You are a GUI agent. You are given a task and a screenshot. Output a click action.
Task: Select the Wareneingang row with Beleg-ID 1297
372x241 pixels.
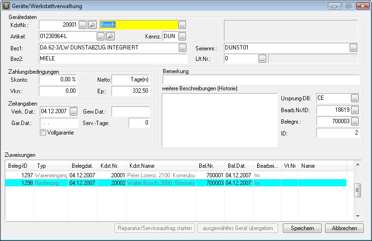[176, 175]
